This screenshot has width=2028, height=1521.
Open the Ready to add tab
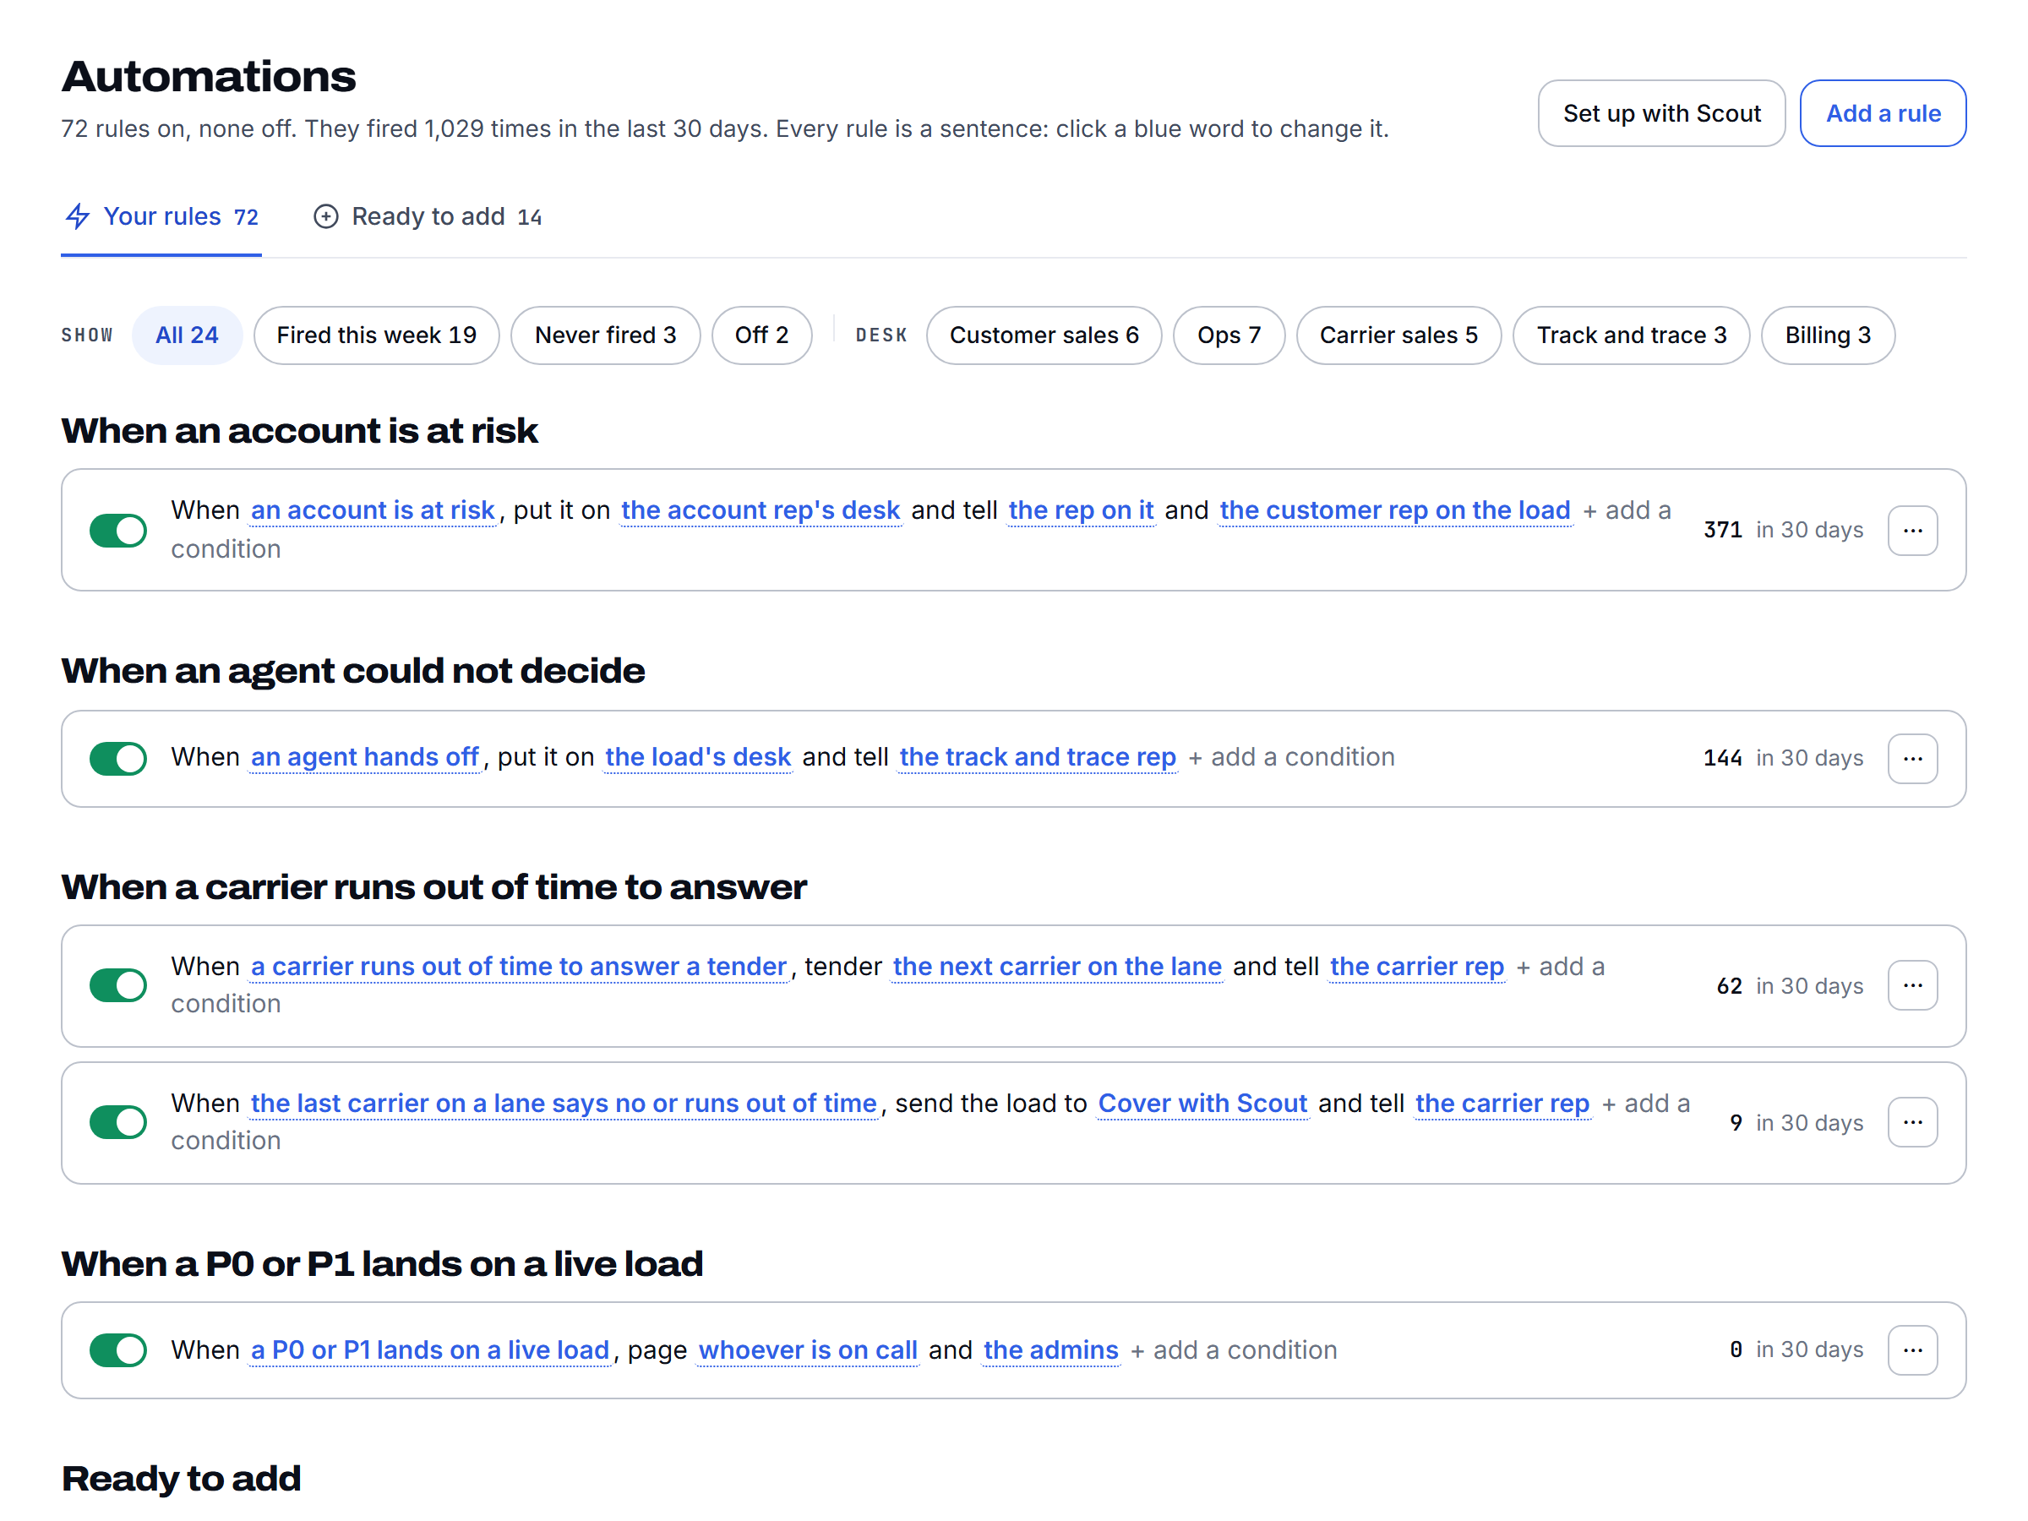pos(428,216)
